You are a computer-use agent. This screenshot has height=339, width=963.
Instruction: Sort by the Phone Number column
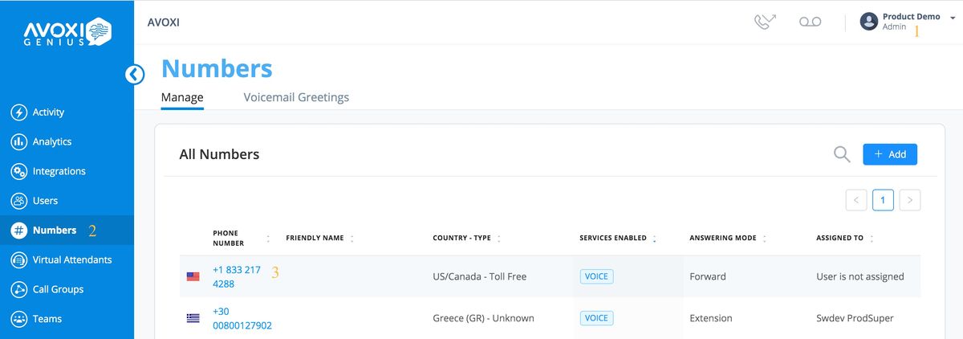point(268,239)
